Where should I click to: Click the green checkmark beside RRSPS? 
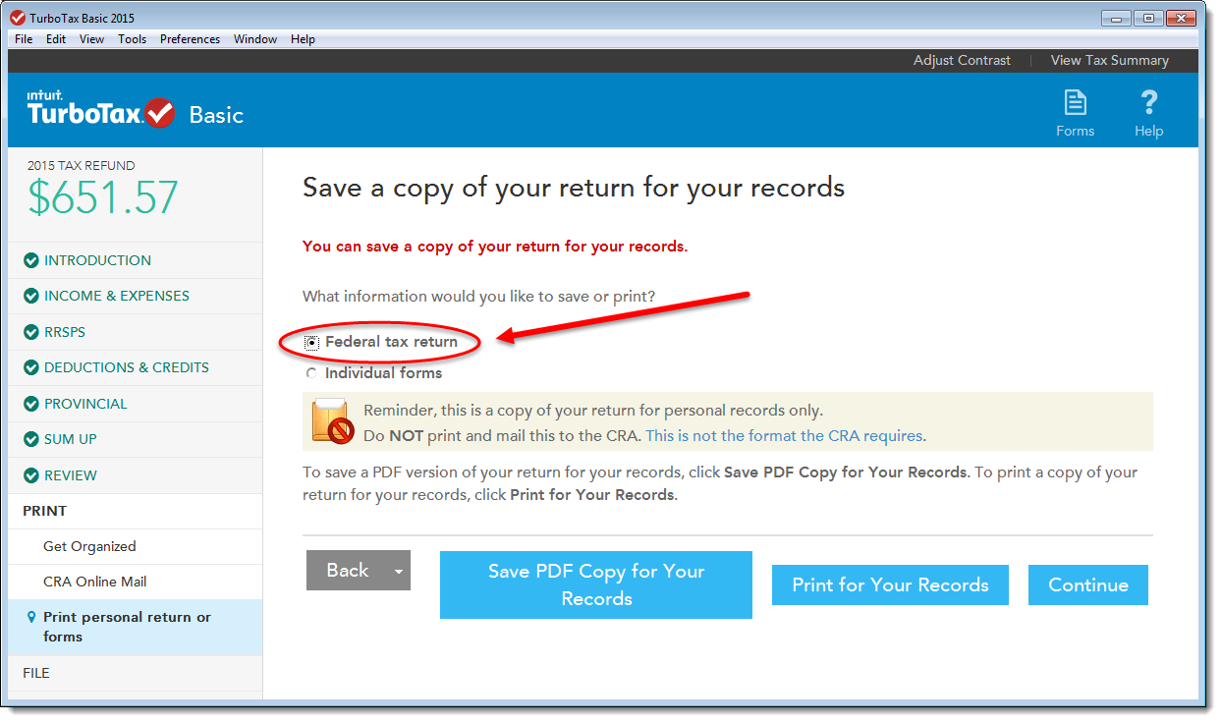pos(31,332)
